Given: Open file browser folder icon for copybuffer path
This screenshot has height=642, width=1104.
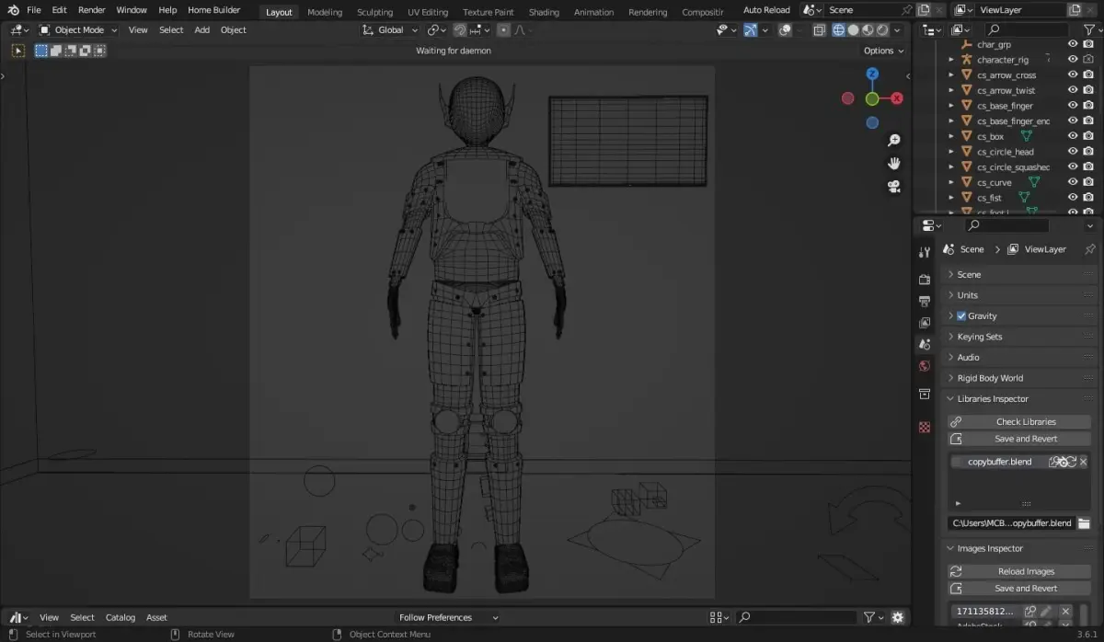Looking at the screenshot, I should pos(1084,523).
